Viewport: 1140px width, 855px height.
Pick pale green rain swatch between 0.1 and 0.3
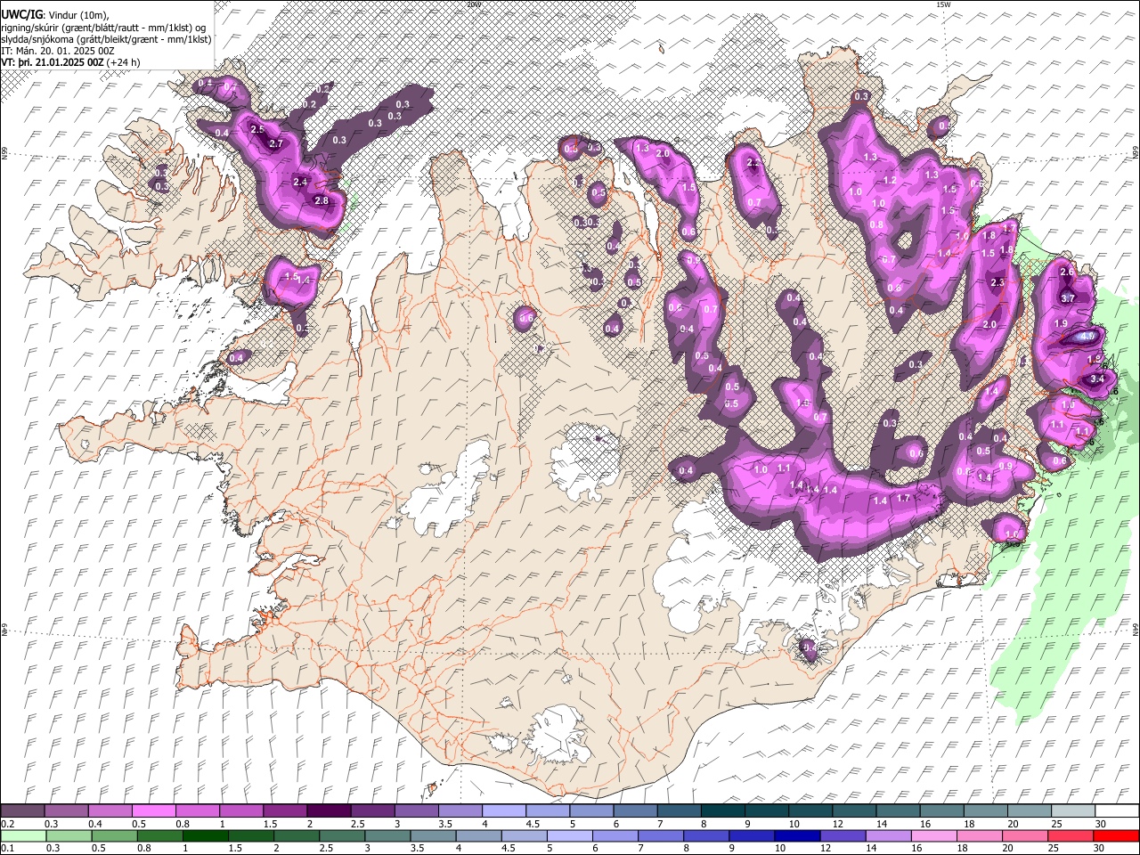(22, 835)
